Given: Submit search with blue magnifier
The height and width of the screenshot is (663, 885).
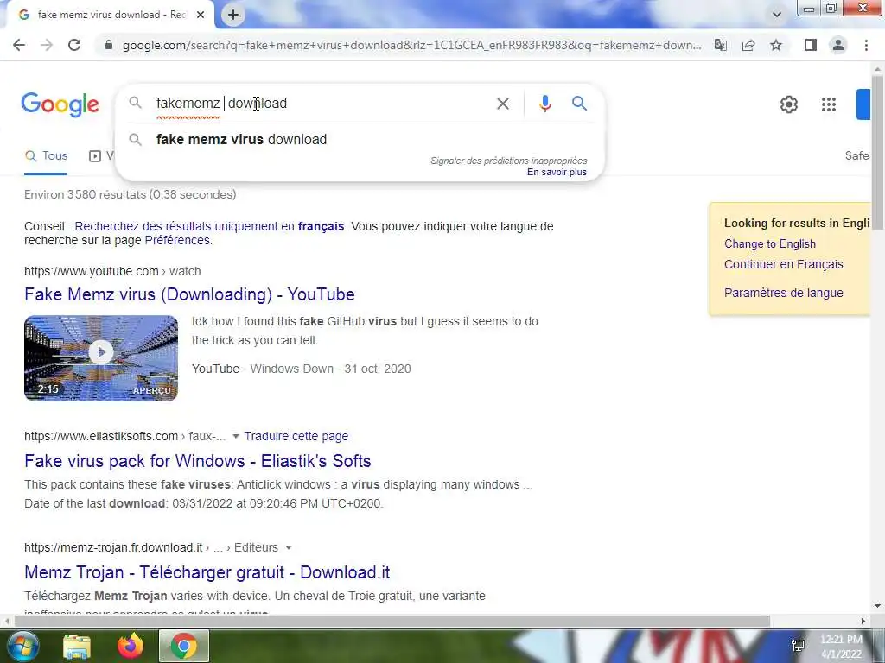Looking at the screenshot, I should (580, 104).
